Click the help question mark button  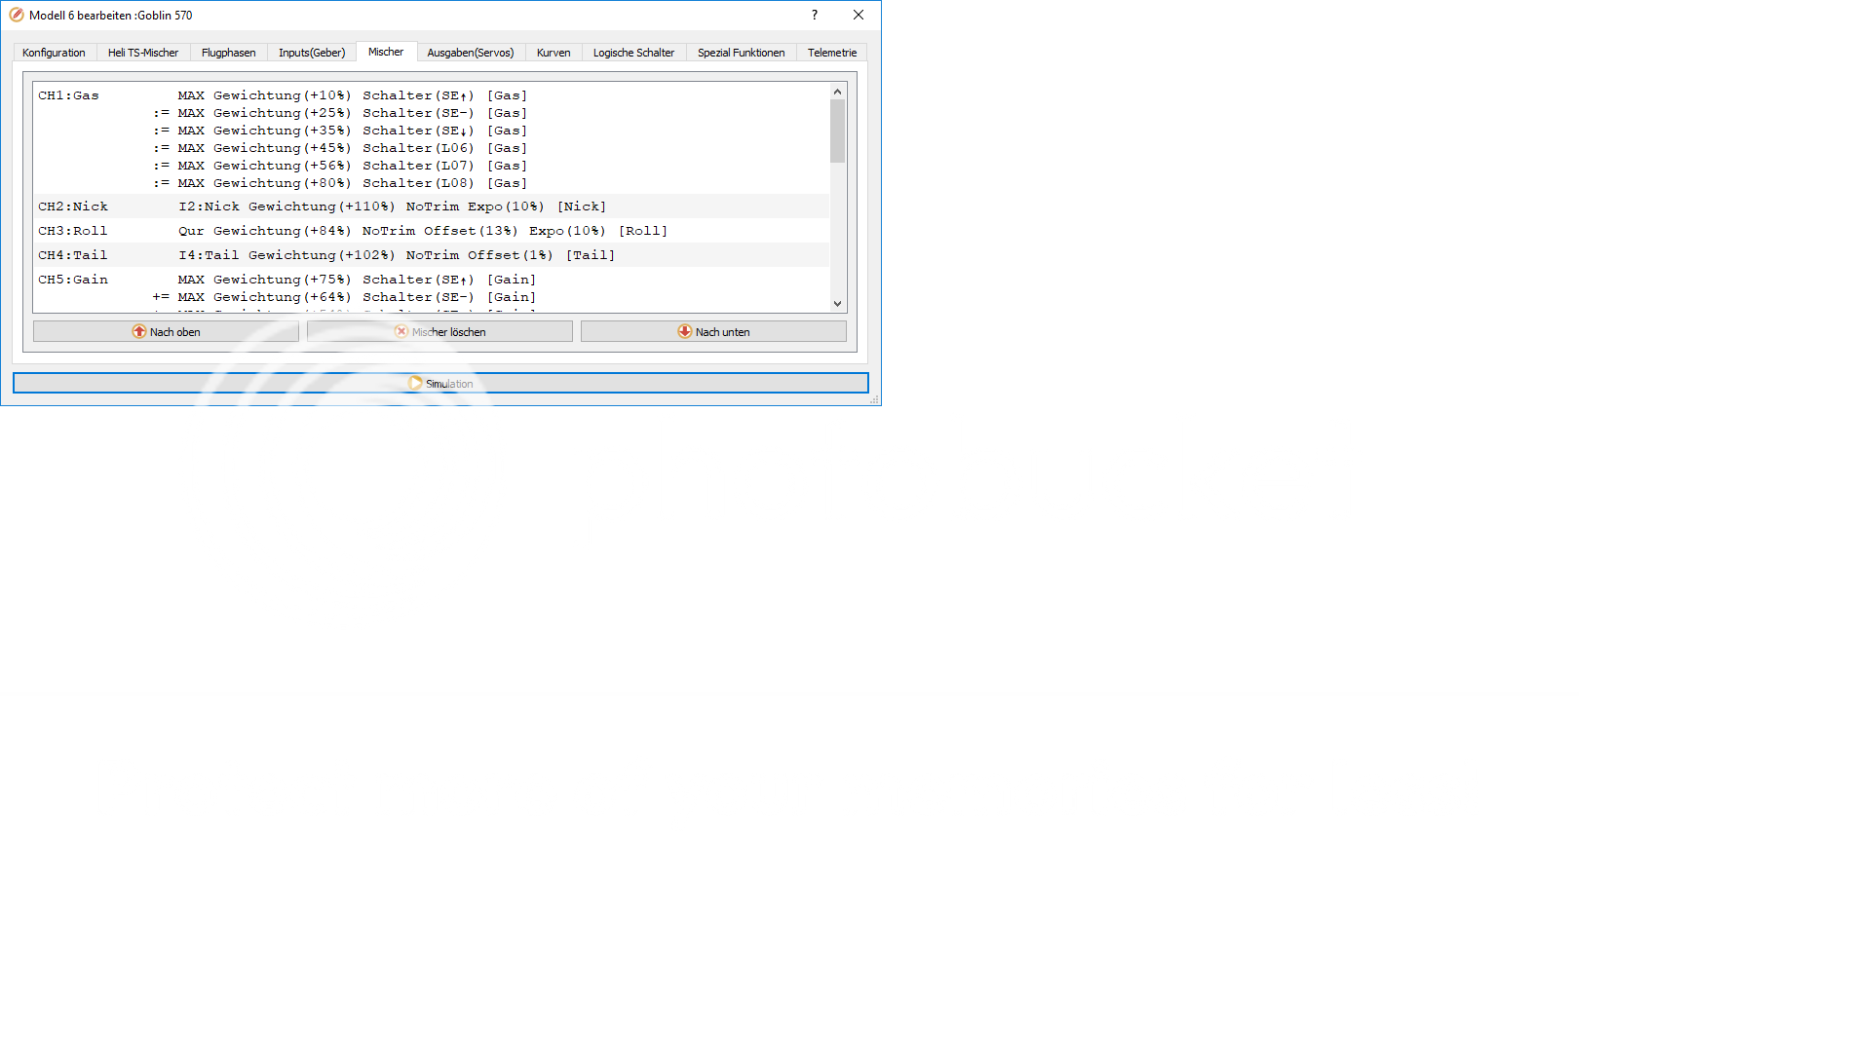pos(815,15)
